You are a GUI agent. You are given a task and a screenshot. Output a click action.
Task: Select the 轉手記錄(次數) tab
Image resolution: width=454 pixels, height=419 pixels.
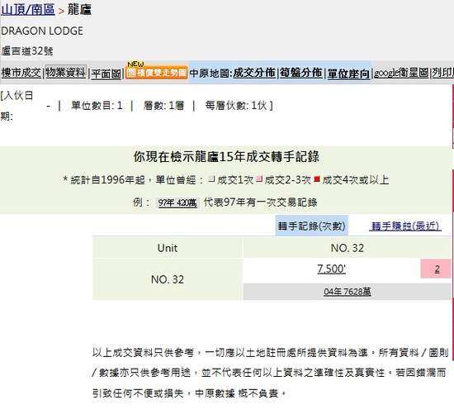pos(311,226)
